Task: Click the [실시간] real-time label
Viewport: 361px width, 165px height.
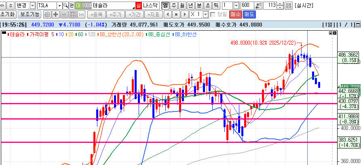Action: click(304, 5)
